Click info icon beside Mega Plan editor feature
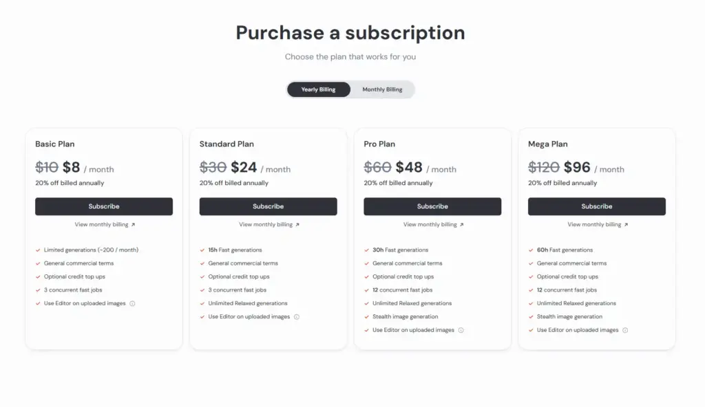The width and height of the screenshot is (705, 407). [625, 330]
